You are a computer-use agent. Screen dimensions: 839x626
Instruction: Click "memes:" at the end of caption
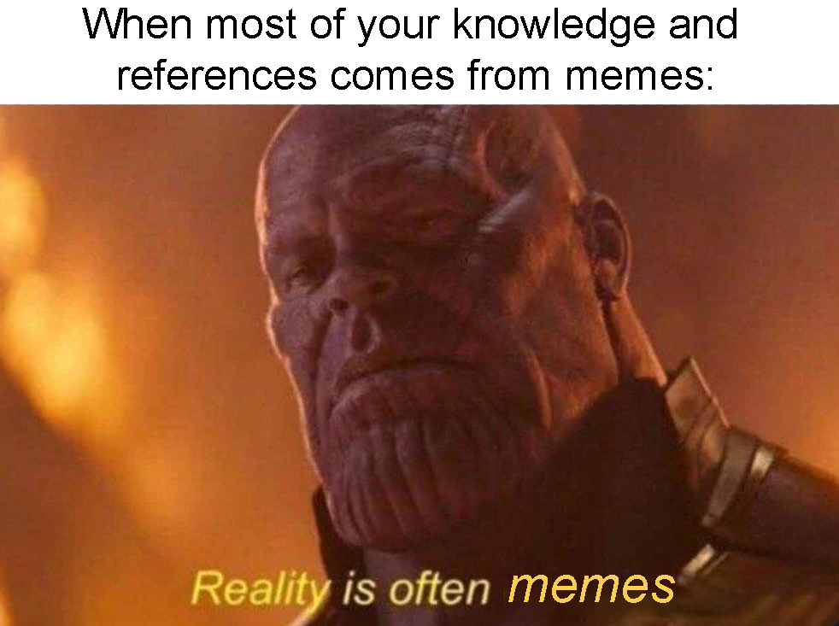pos(639,76)
